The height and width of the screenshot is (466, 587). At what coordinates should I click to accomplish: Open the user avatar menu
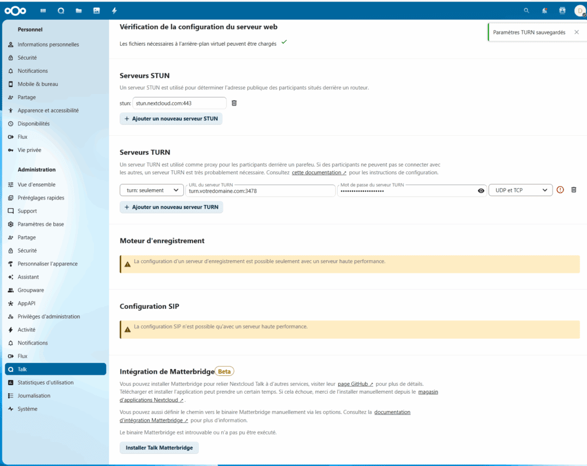click(x=578, y=10)
